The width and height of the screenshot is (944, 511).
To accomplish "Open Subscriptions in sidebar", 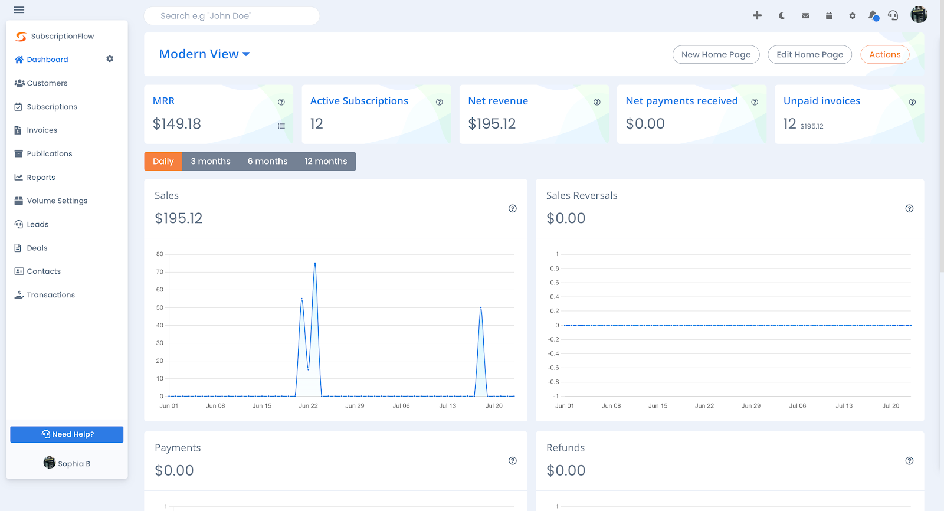I will [46, 107].
